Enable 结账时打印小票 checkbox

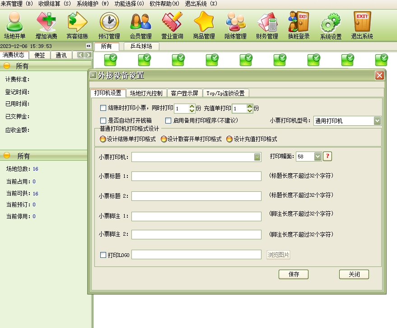click(103, 108)
